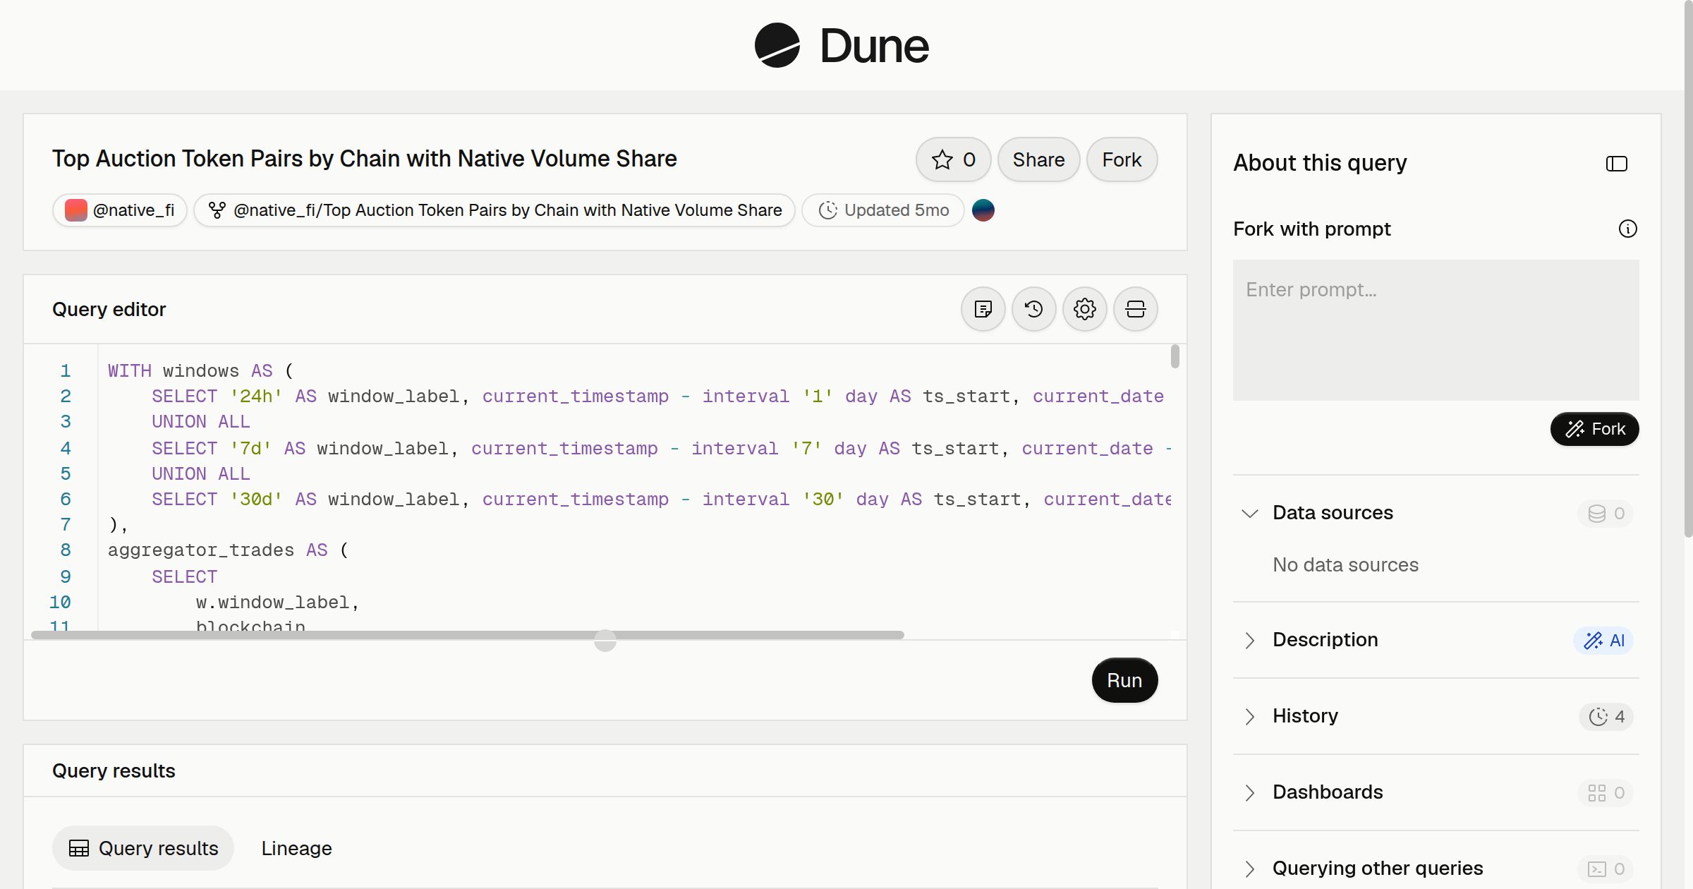
Task: Open the @native_fi author profile chip
Action: (119, 210)
